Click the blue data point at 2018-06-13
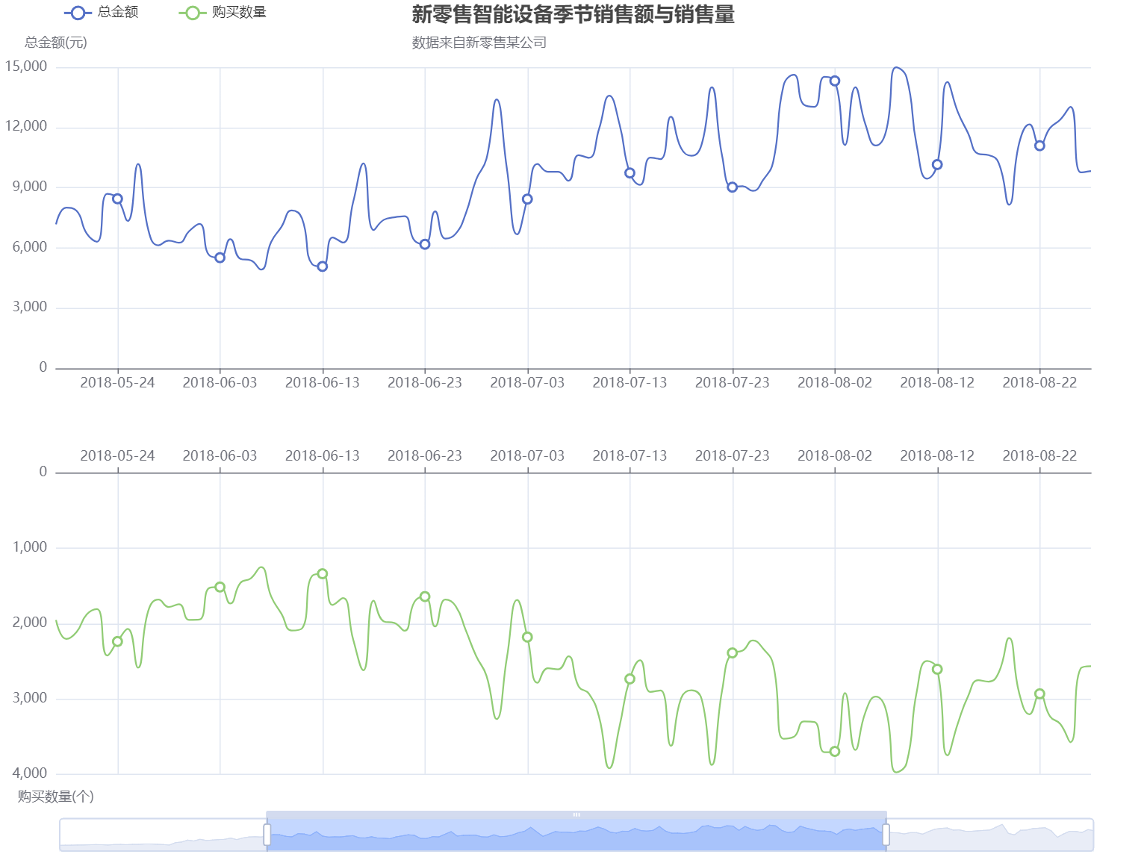 [323, 267]
